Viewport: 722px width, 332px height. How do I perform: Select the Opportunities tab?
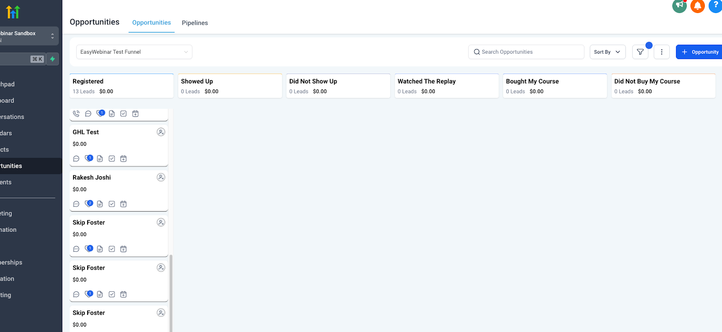151,23
